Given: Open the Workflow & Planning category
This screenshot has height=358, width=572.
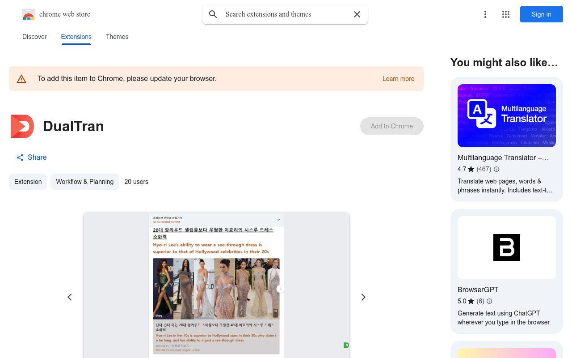Looking at the screenshot, I should pos(84,182).
